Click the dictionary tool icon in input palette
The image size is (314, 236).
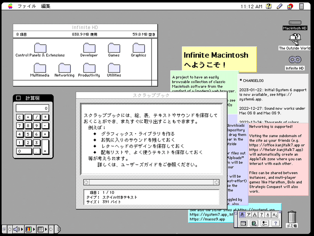254,223
